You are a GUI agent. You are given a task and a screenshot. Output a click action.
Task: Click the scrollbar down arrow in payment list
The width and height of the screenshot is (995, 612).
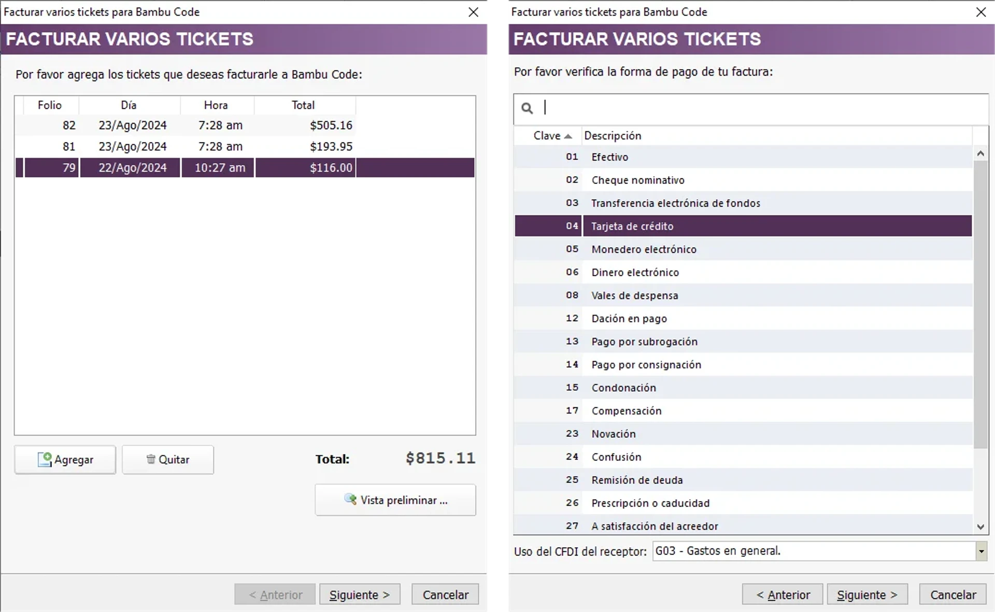[980, 525]
